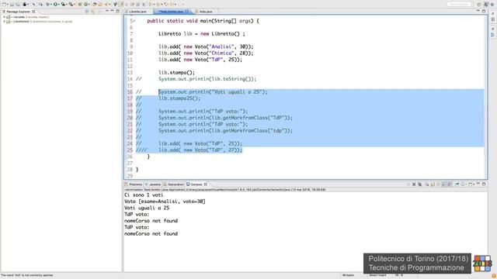Open the Run launch dropdown arrow
The height and width of the screenshot is (279, 497).
[59, 4]
